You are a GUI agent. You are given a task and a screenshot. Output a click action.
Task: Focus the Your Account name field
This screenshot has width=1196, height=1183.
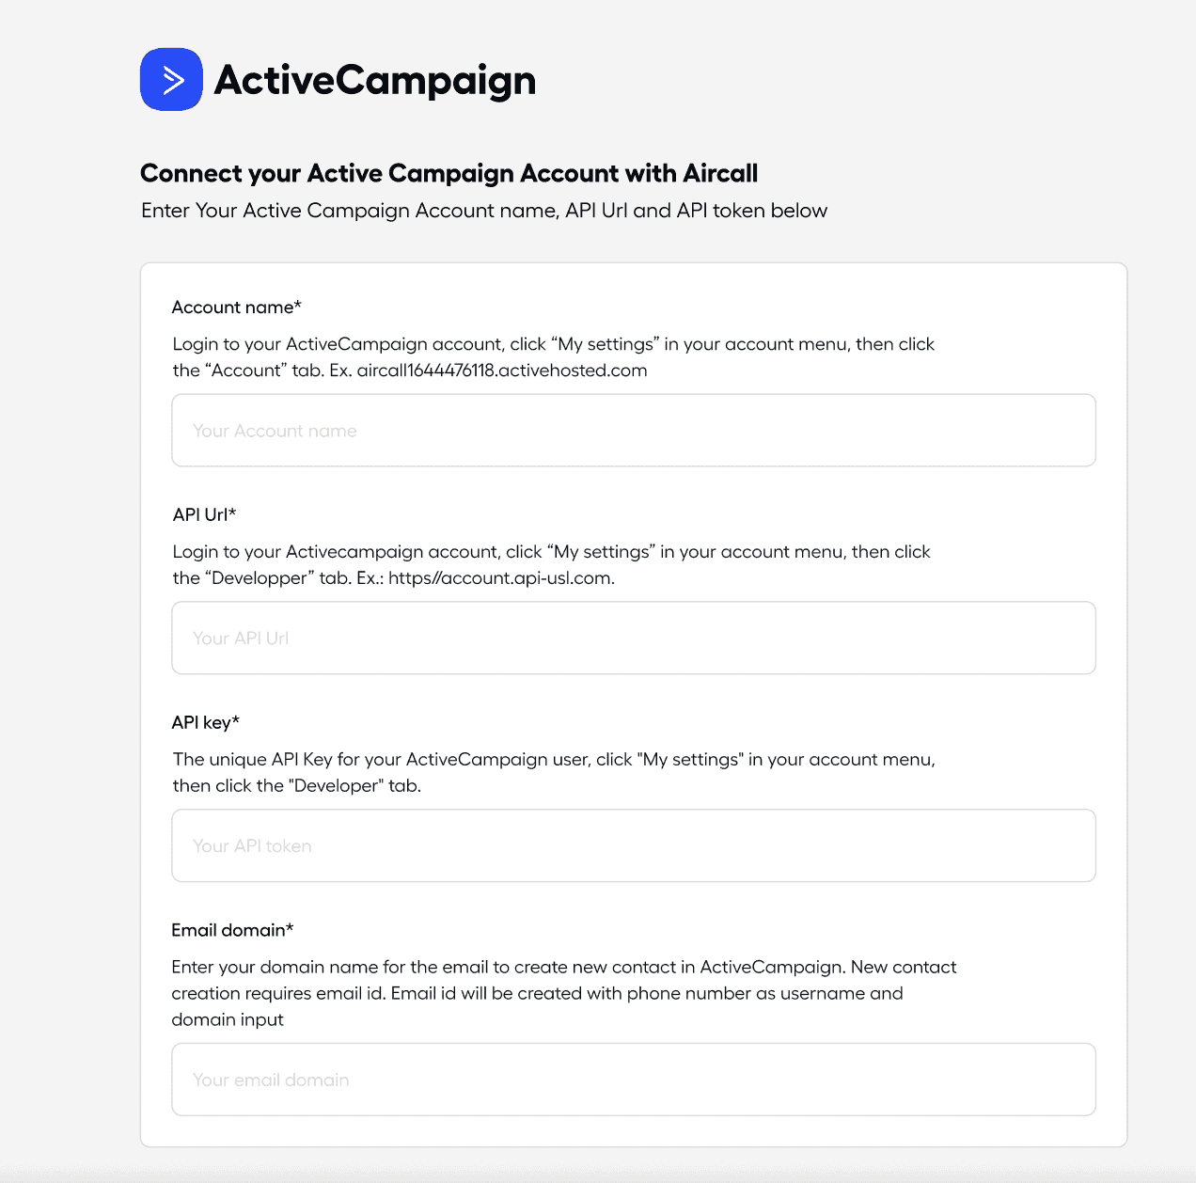[633, 431]
